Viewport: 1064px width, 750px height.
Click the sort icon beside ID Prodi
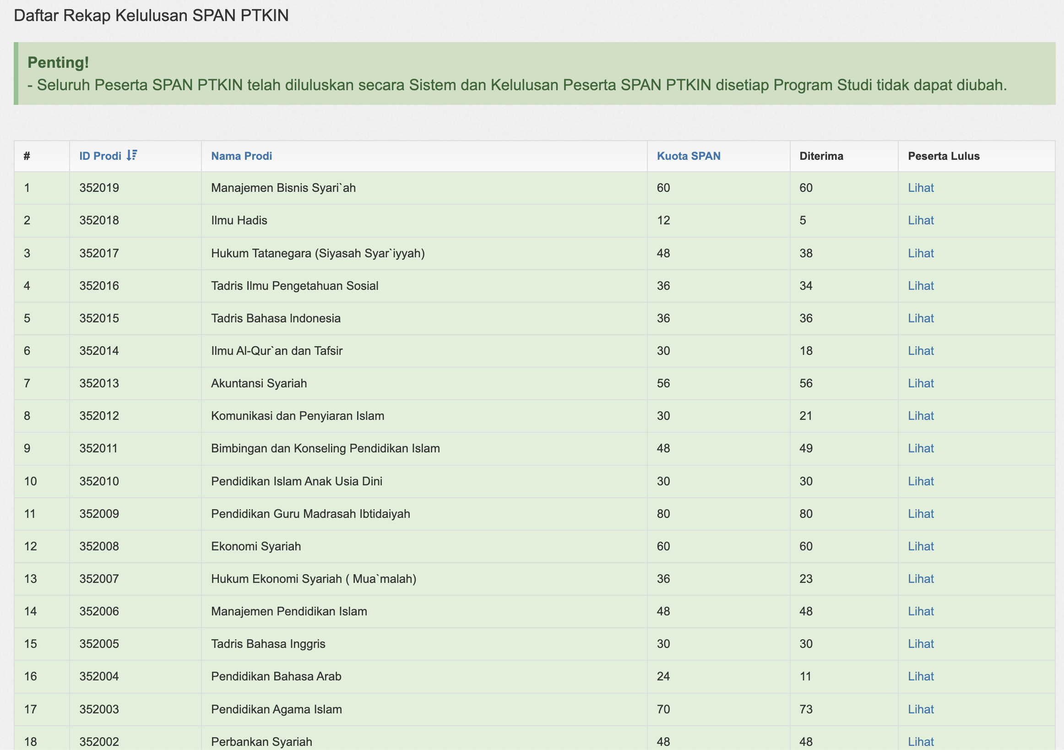pos(131,155)
